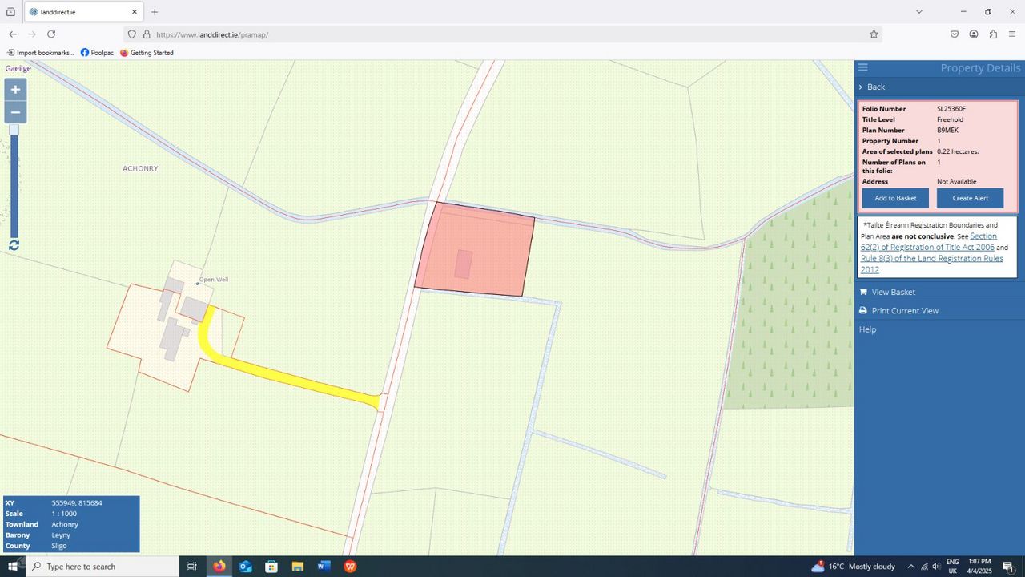
Task: Launch Microsoft Word from the taskbar
Action: coord(324,567)
